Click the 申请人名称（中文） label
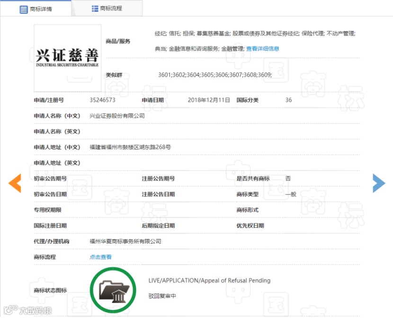393x318 pixels. 57,116
